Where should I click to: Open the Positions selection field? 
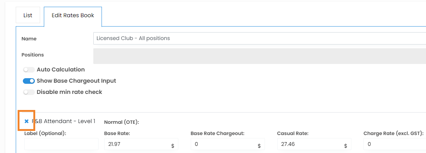coord(259,56)
